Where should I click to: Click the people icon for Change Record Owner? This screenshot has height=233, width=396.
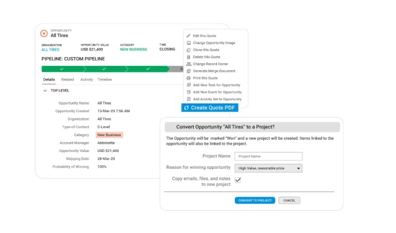click(189, 64)
